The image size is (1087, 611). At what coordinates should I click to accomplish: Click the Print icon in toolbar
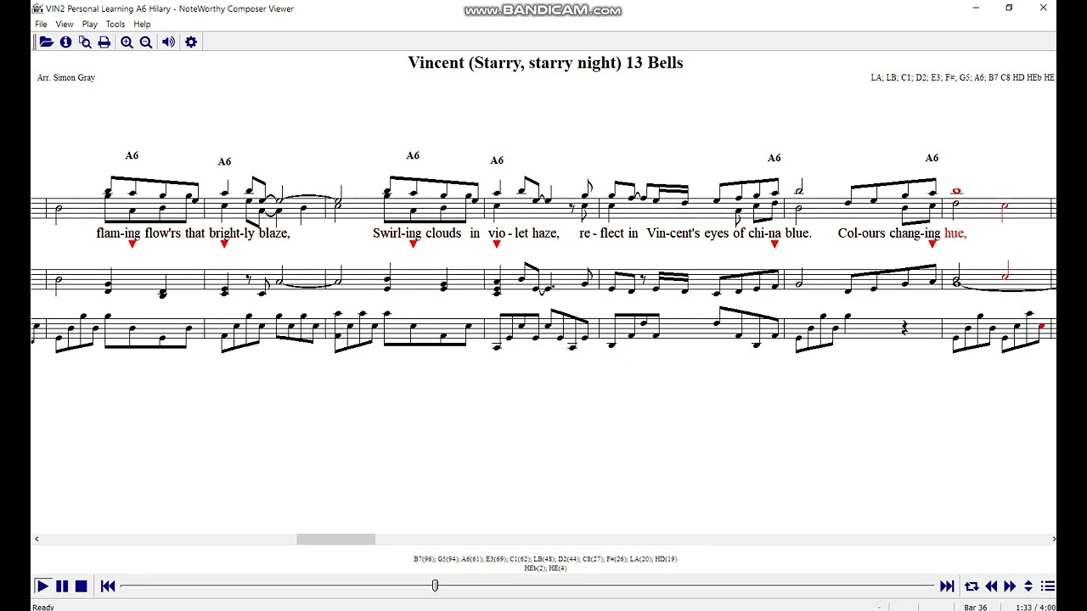point(104,42)
